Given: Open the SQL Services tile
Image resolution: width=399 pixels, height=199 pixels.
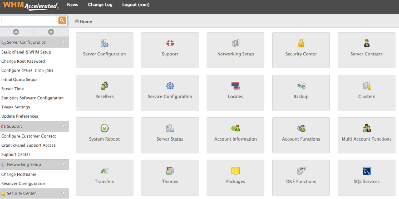Looking at the screenshot, I should (367, 178).
